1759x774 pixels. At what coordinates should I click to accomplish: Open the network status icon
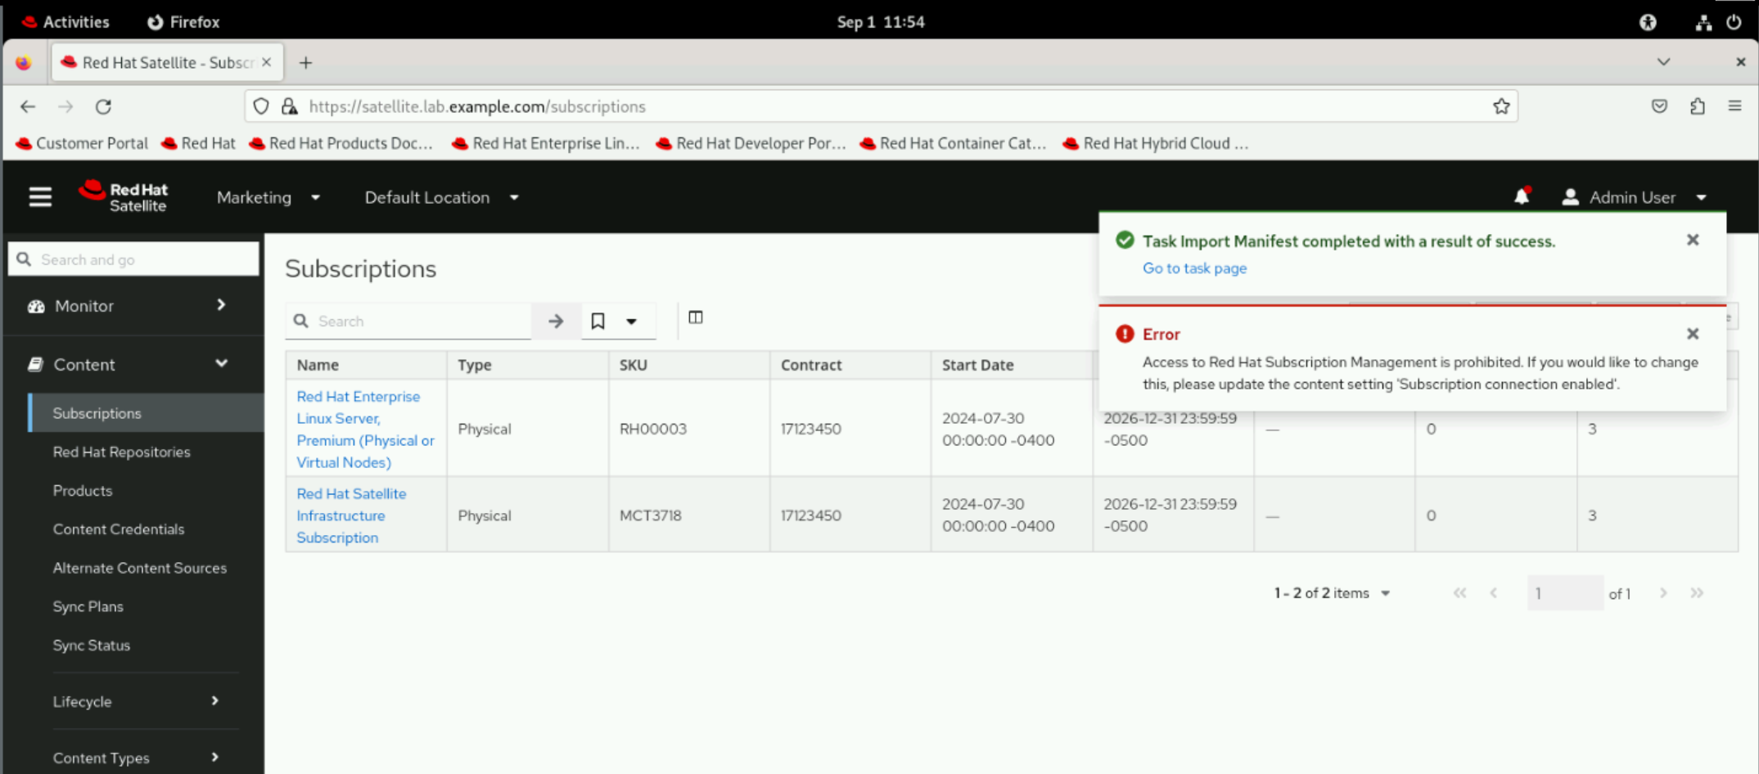pos(1703,22)
